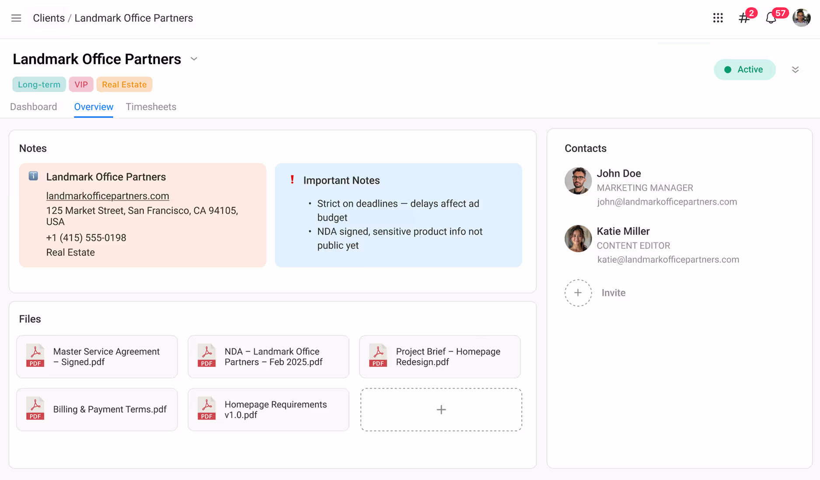The height and width of the screenshot is (480, 820).
Task: Open the notifications bell
Action: tap(771, 18)
